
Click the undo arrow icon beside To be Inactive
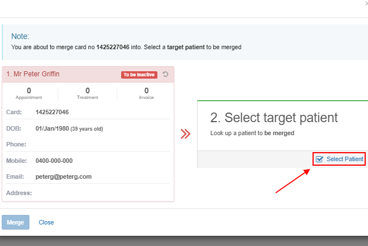tap(165, 74)
